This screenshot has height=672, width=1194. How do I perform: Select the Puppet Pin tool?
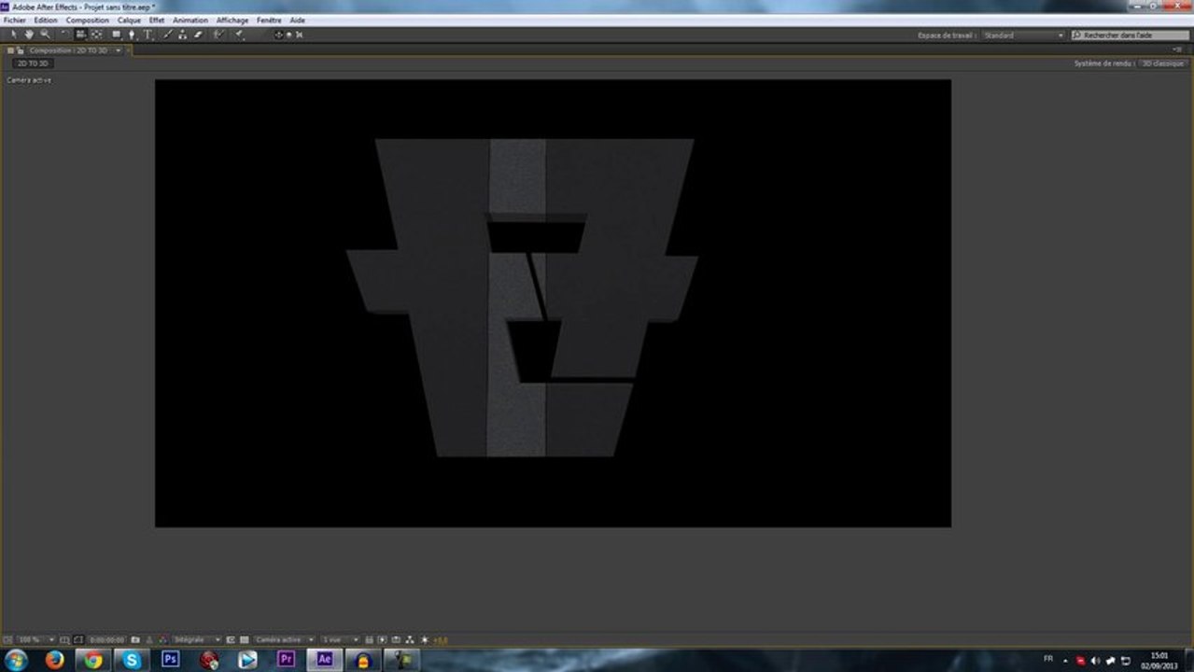point(239,35)
